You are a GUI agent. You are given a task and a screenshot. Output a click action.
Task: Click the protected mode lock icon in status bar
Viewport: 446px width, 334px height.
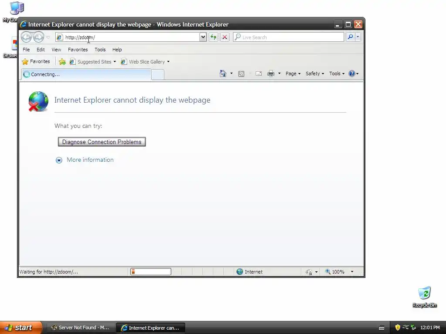click(x=309, y=272)
